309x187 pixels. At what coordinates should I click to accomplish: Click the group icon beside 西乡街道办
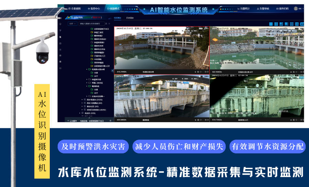tap(85, 100)
